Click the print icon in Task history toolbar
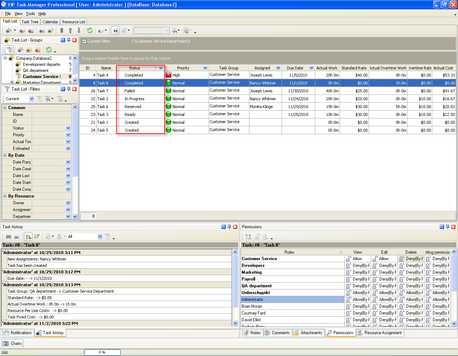The image size is (458, 356). click(9, 236)
